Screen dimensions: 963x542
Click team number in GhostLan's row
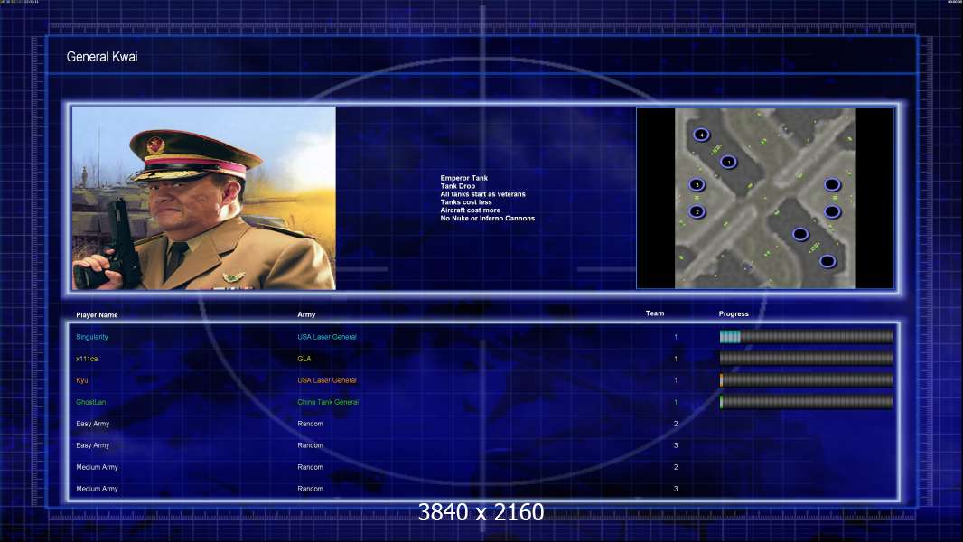coord(676,402)
